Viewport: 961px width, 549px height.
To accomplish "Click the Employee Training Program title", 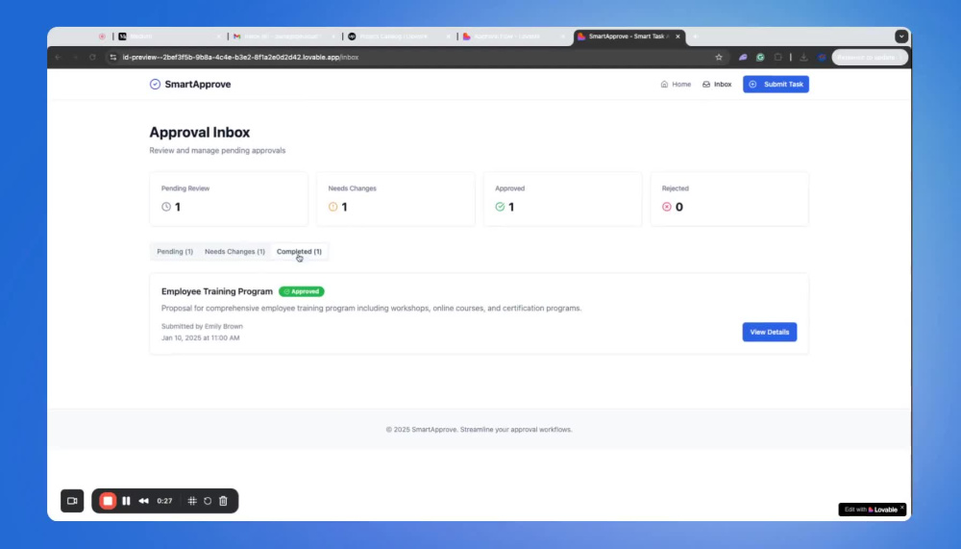I will pos(217,291).
